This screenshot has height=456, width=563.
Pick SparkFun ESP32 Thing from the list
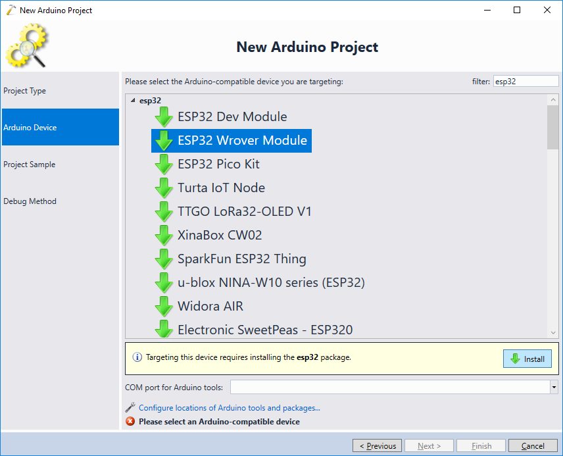(x=242, y=259)
